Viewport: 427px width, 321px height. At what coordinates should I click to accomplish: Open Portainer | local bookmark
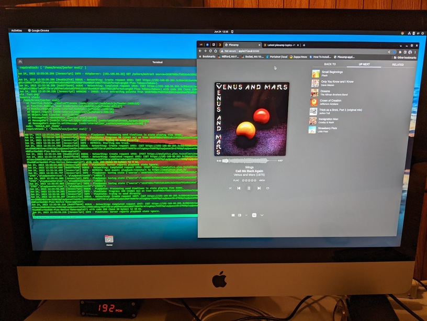pos(276,57)
